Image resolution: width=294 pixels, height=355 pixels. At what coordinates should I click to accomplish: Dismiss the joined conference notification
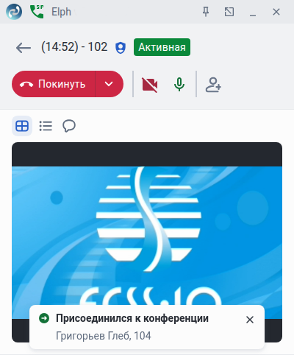coord(250,320)
